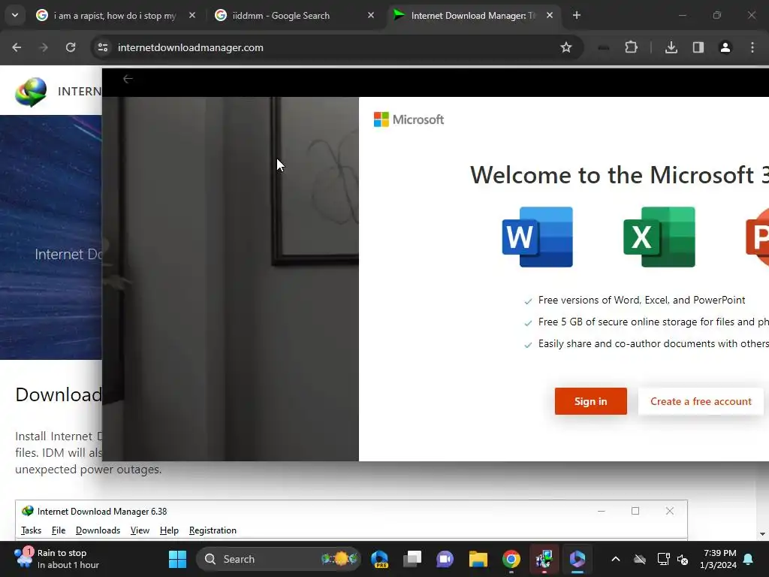The height and width of the screenshot is (577, 769).
Task: Click the site information icon in address bar
Action: pyautogui.click(x=103, y=47)
